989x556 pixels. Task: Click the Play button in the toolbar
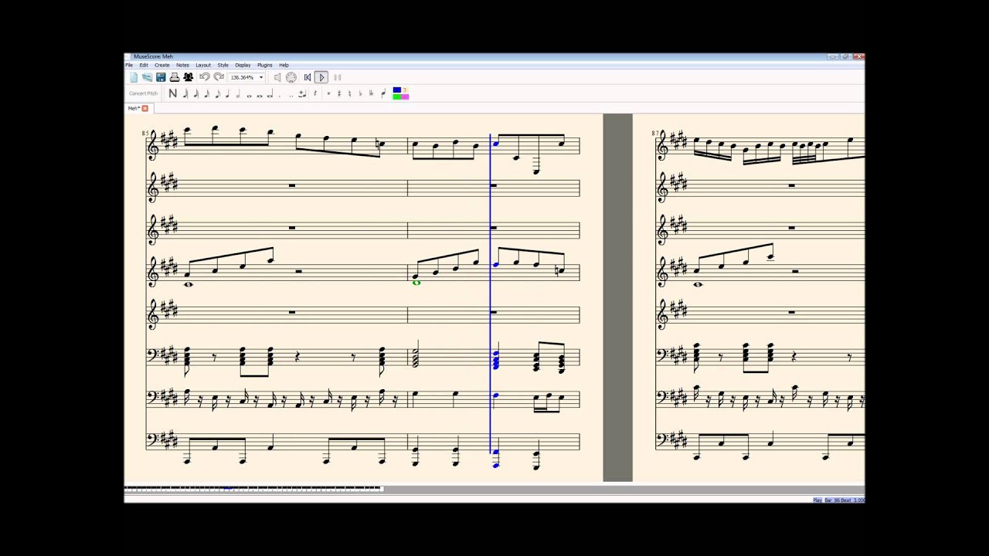tap(321, 77)
